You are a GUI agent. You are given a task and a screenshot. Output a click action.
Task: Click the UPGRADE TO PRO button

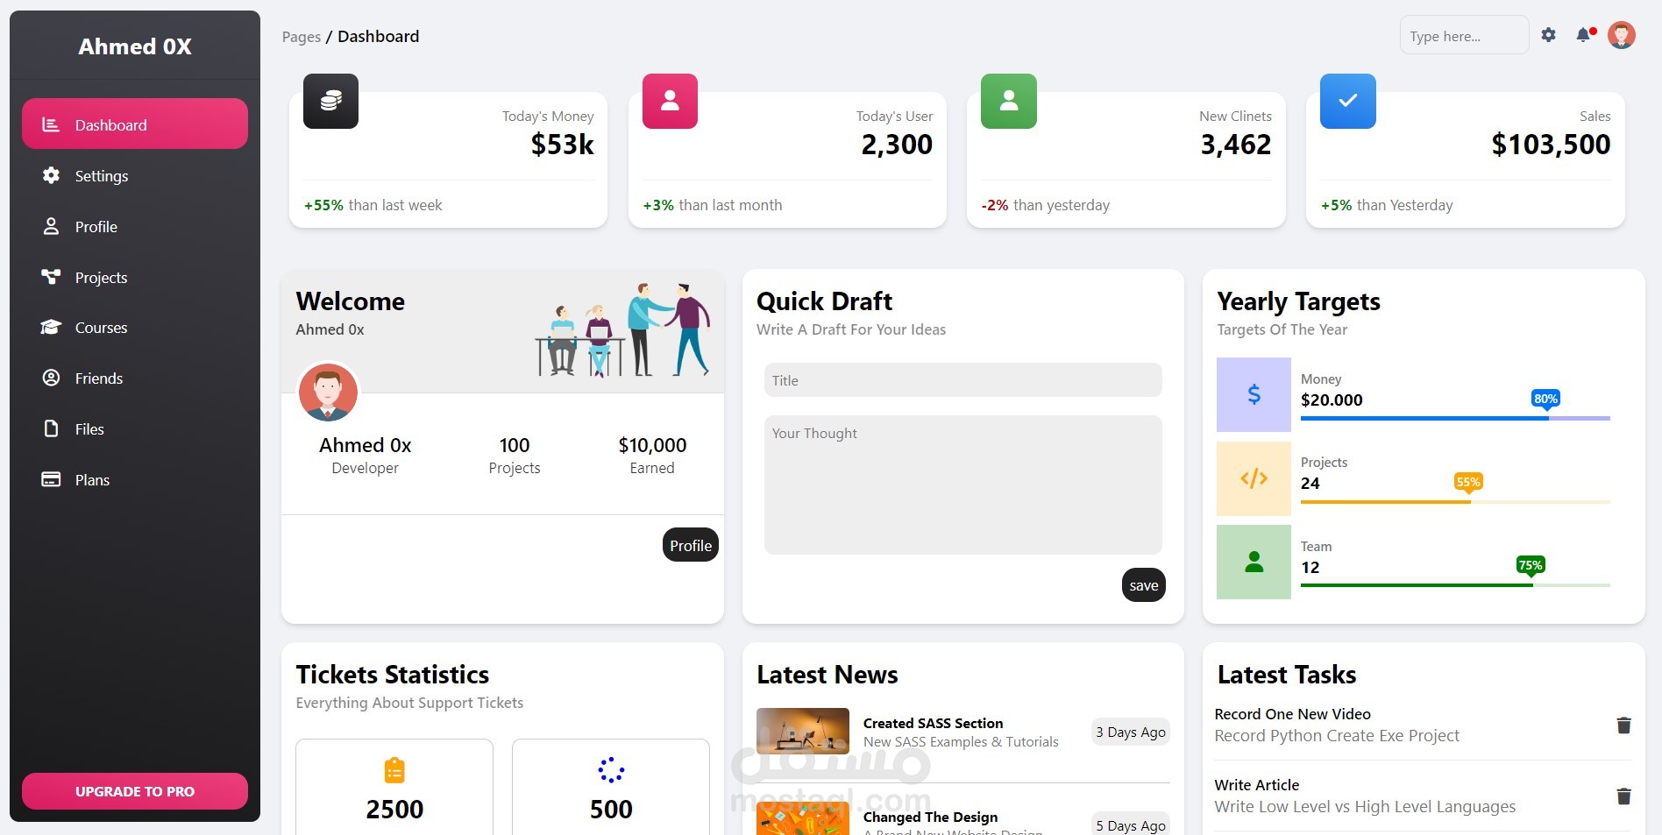135,791
